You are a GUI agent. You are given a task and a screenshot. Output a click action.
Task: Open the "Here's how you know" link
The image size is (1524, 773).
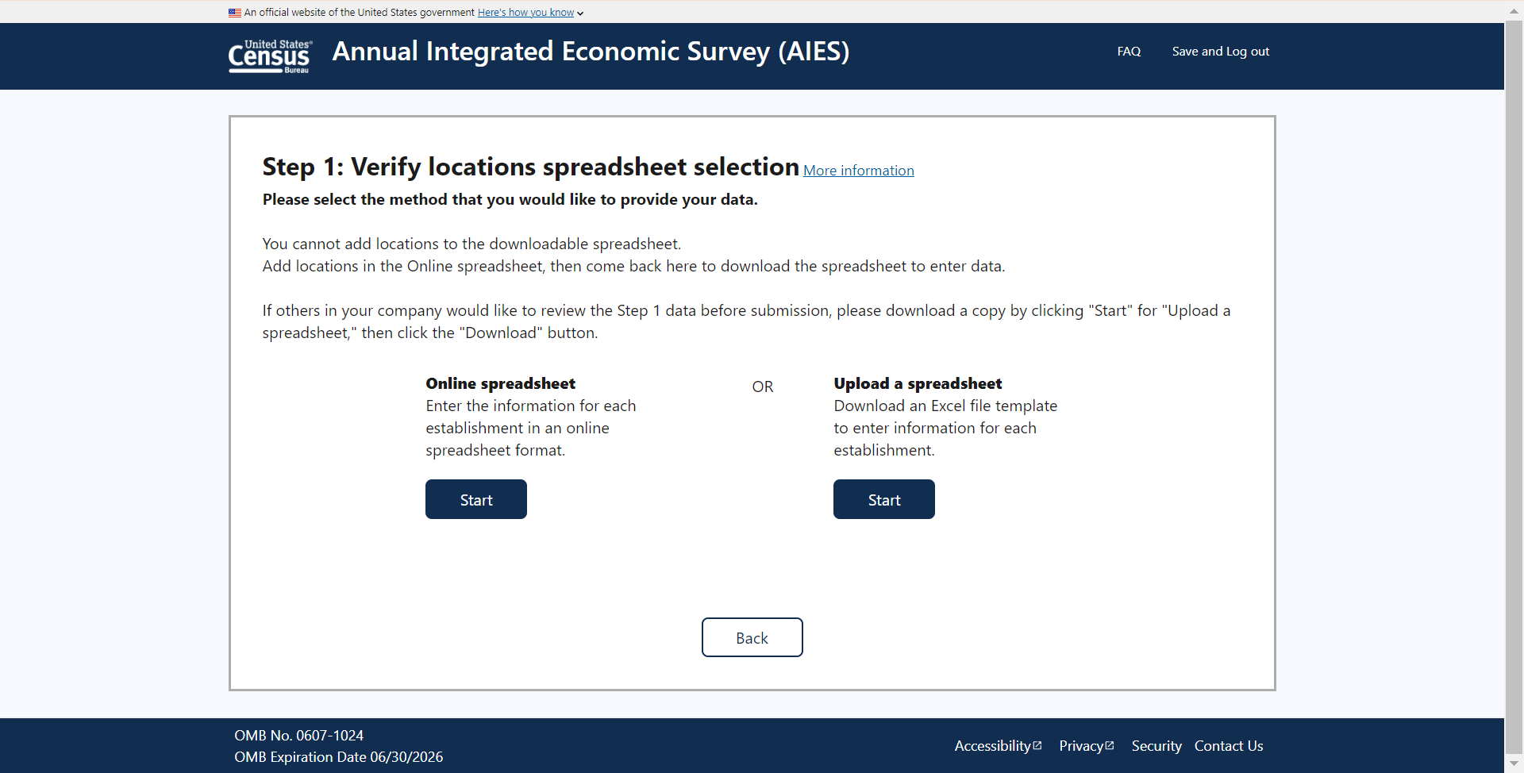click(x=525, y=13)
